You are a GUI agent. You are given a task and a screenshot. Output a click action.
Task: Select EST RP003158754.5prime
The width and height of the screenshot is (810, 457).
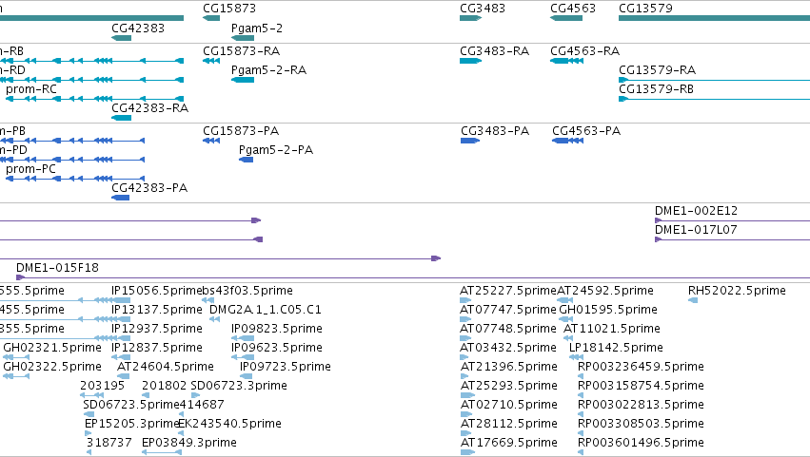click(581, 395)
